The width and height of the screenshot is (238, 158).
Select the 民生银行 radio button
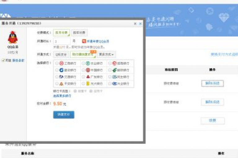tap(110, 77)
